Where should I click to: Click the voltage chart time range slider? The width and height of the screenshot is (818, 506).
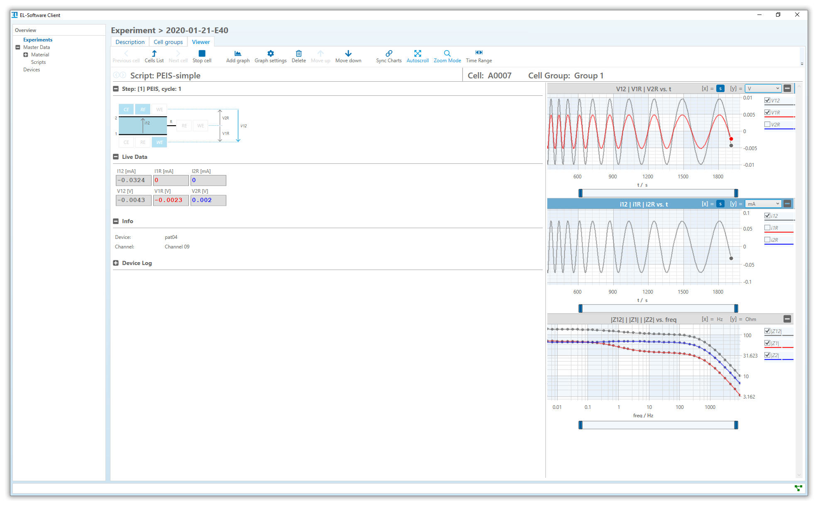point(658,193)
